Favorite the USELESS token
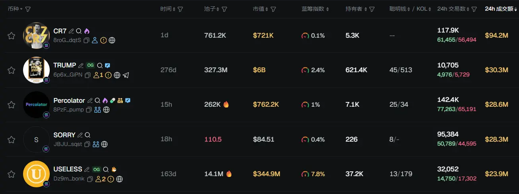 click(12, 174)
